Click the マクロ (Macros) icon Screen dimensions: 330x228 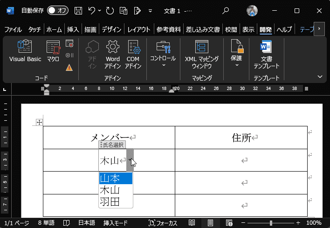pyautogui.click(x=53, y=52)
